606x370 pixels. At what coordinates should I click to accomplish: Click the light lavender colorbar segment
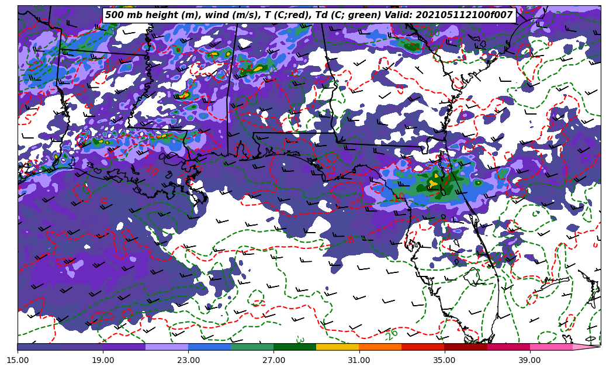[x=167, y=347]
